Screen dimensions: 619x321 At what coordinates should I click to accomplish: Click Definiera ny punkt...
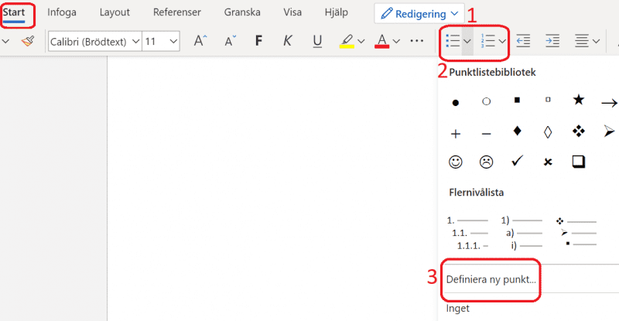[491, 279]
